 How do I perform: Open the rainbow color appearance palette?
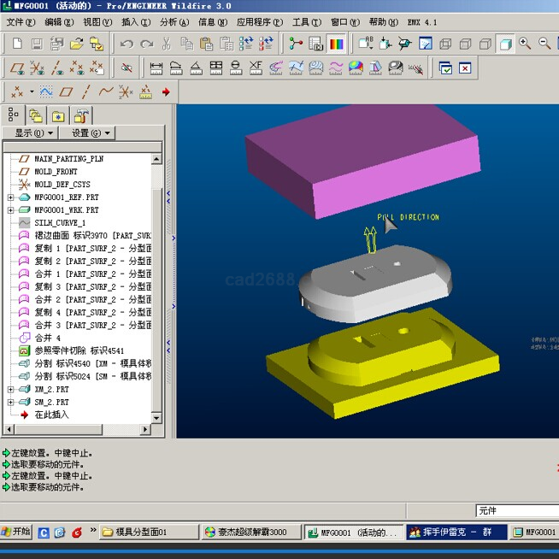click(337, 43)
